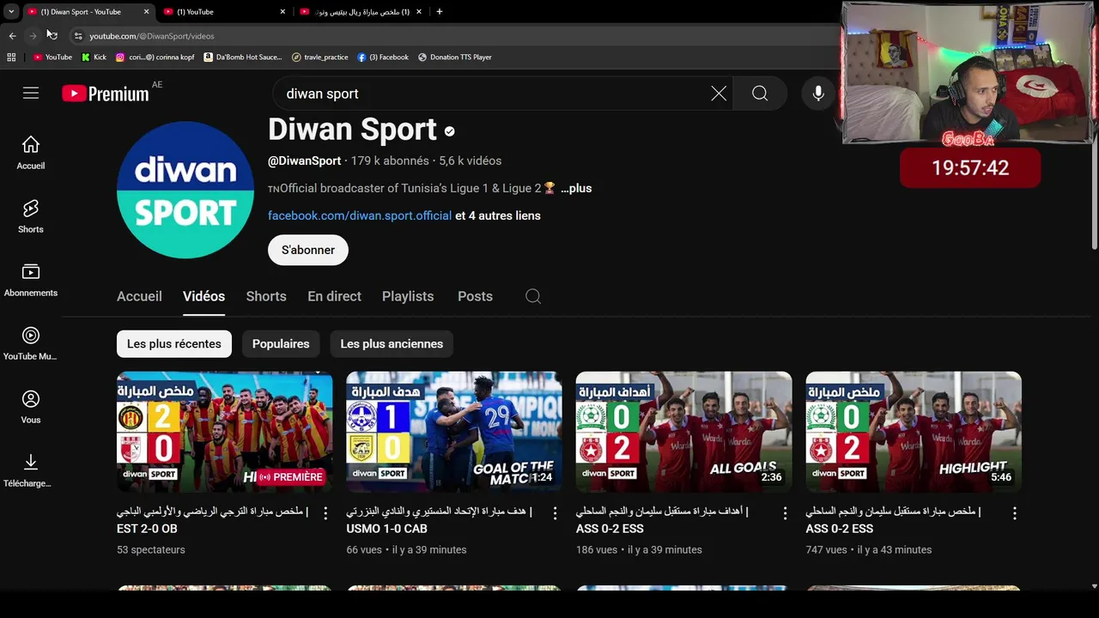Viewport: 1099px width, 618px height.
Task: Open a new browser tab with plus
Action: [x=440, y=12]
